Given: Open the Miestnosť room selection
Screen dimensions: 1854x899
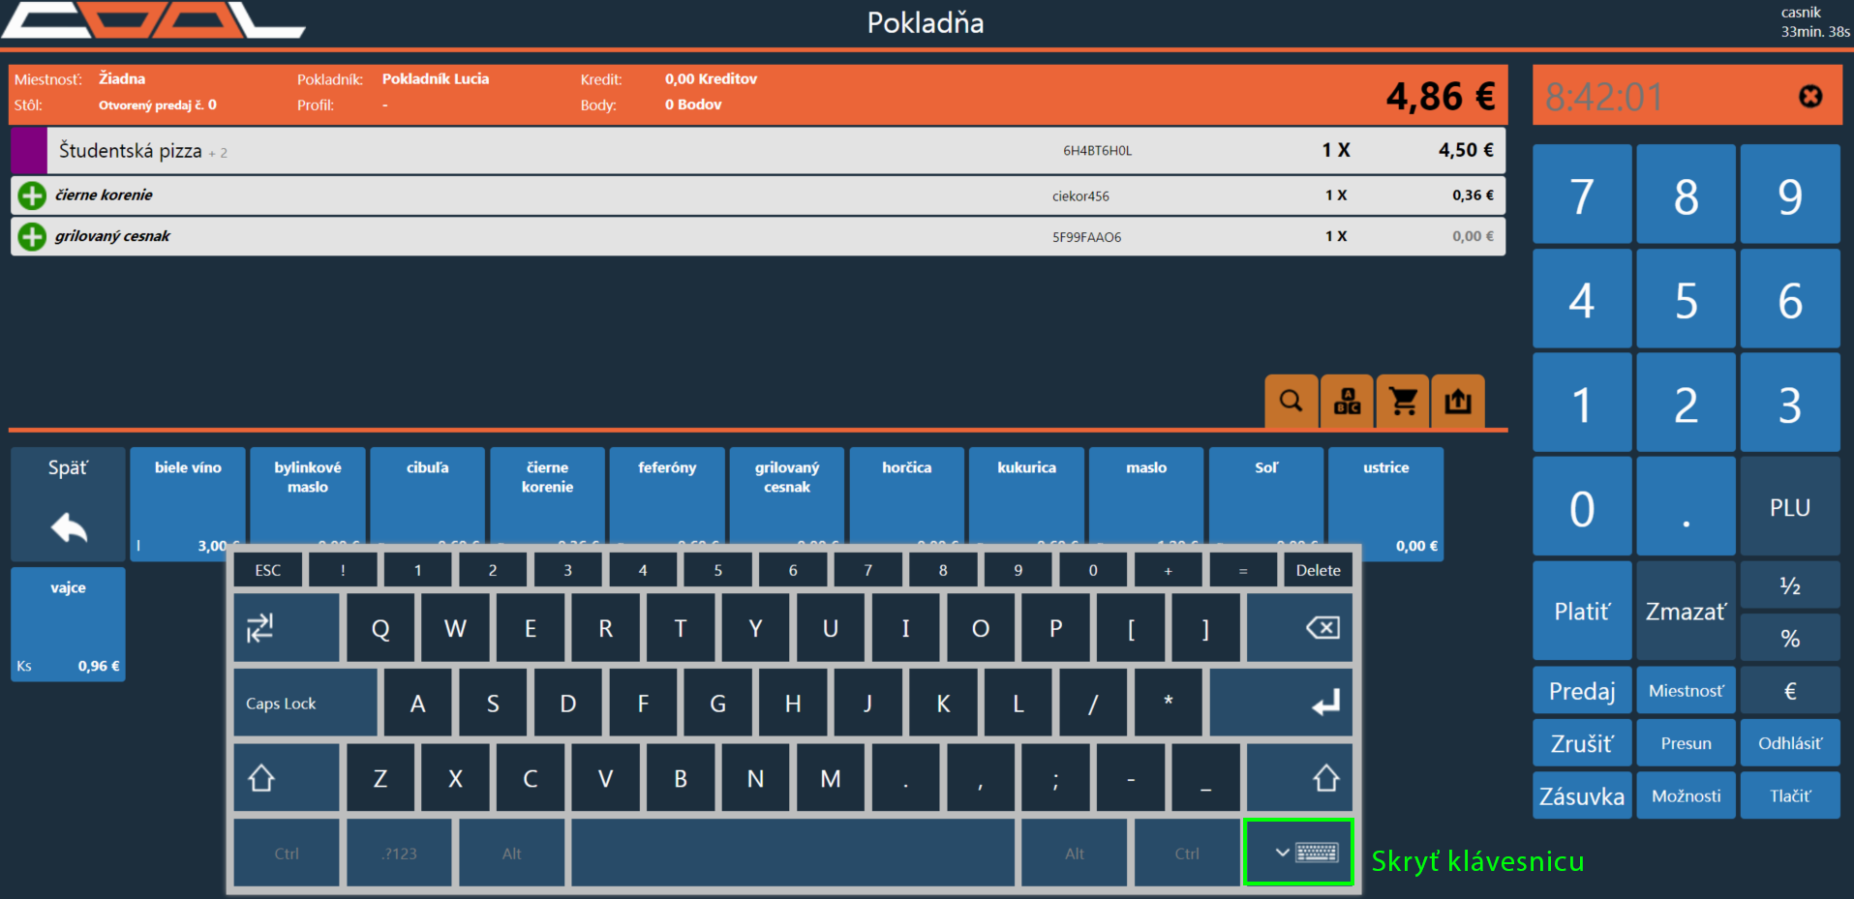Looking at the screenshot, I should point(1686,691).
